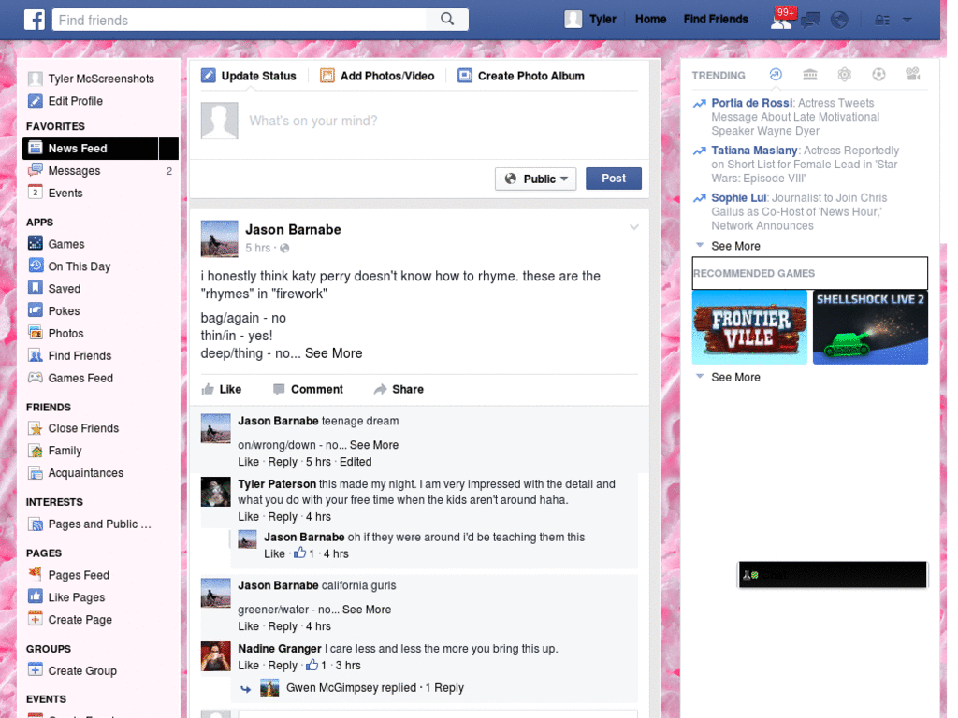This screenshot has height=718, width=958.
Task: Switch to Update Status tab
Action: pyautogui.click(x=249, y=76)
